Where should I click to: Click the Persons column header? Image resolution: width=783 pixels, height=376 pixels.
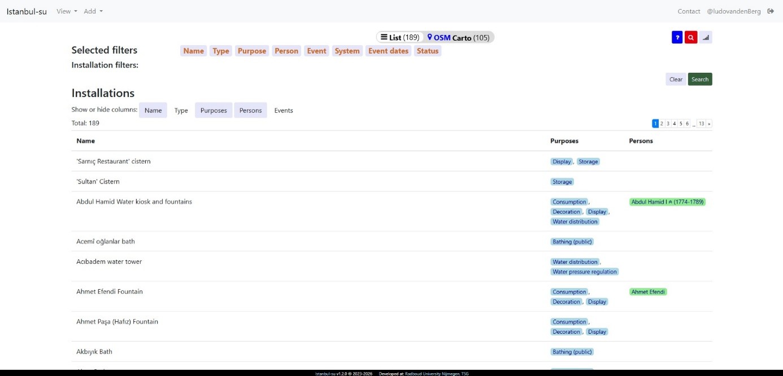click(641, 141)
